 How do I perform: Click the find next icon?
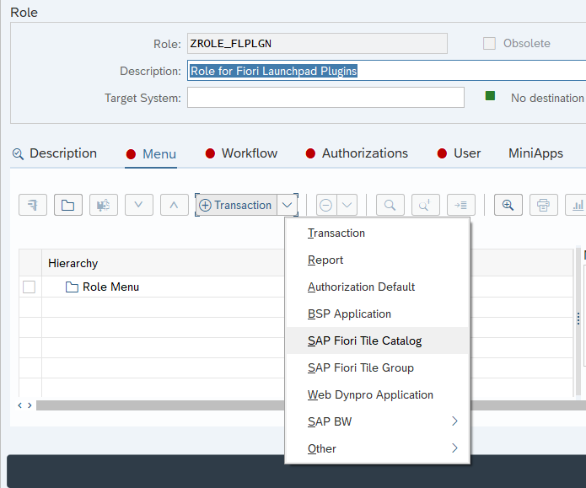tap(425, 205)
